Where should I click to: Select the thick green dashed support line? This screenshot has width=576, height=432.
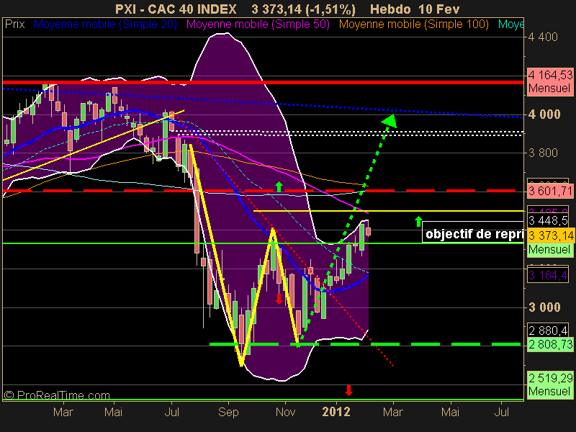[x=365, y=344]
